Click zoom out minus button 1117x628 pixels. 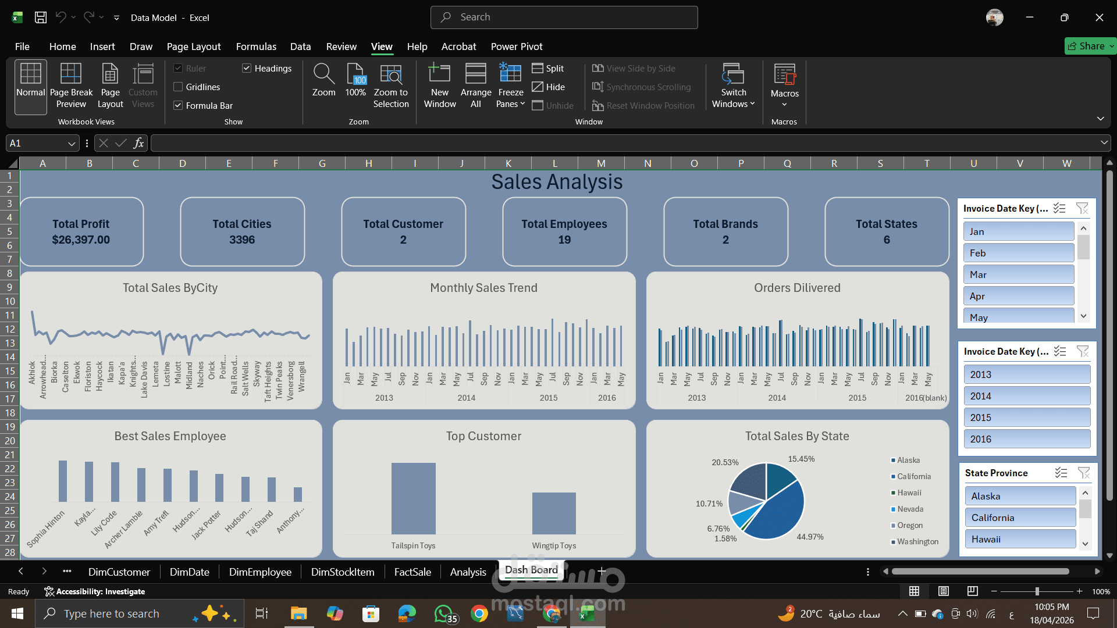(x=994, y=591)
